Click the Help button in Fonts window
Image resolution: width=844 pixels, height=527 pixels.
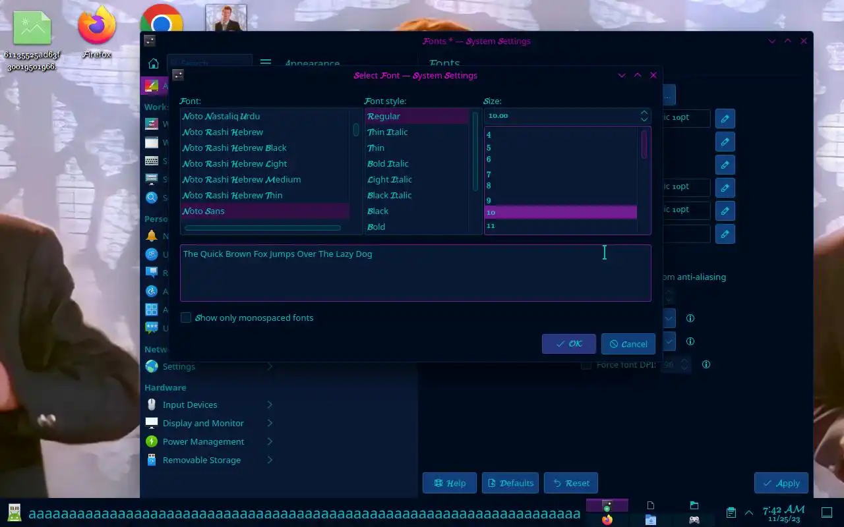pyautogui.click(x=450, y=483)
